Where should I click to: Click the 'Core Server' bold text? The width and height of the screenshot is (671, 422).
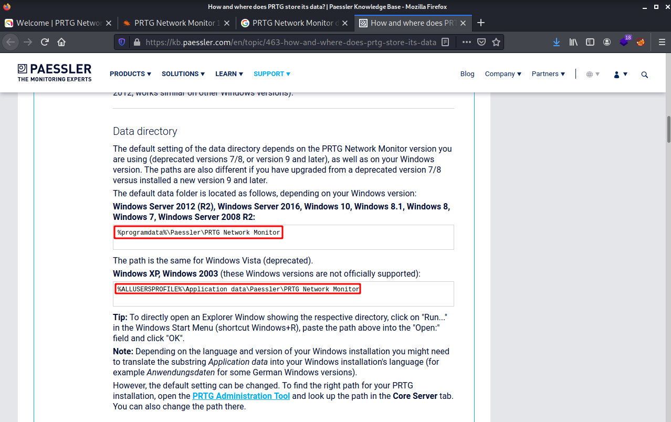point(415,396)
